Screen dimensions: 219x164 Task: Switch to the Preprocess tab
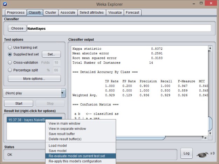click(15, 12)
